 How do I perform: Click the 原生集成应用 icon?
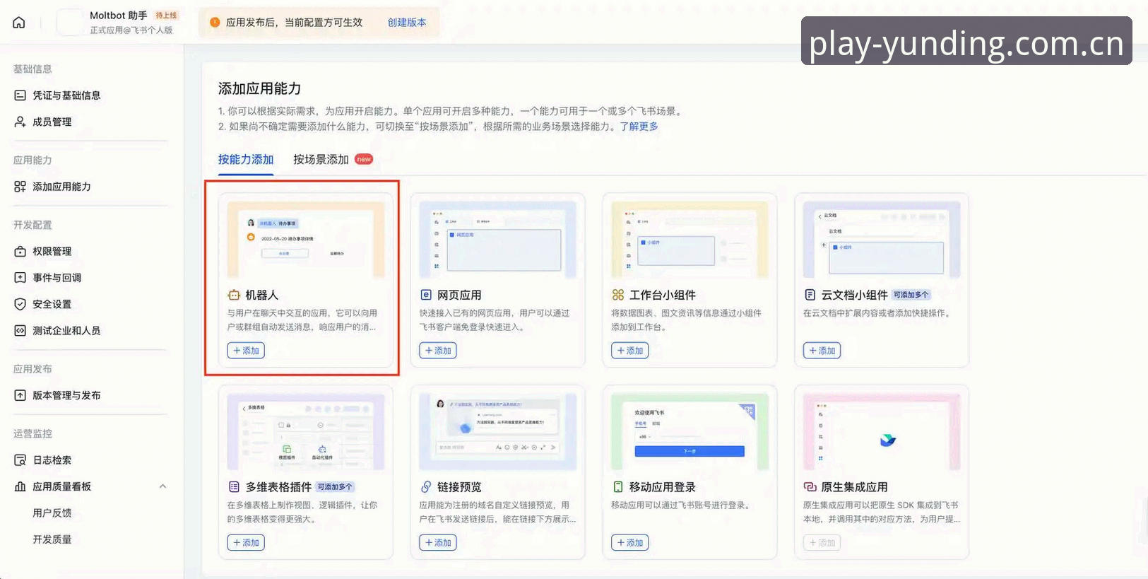coord(810,487)
